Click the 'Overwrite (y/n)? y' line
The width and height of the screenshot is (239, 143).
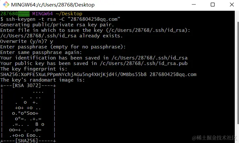(27, 41)
